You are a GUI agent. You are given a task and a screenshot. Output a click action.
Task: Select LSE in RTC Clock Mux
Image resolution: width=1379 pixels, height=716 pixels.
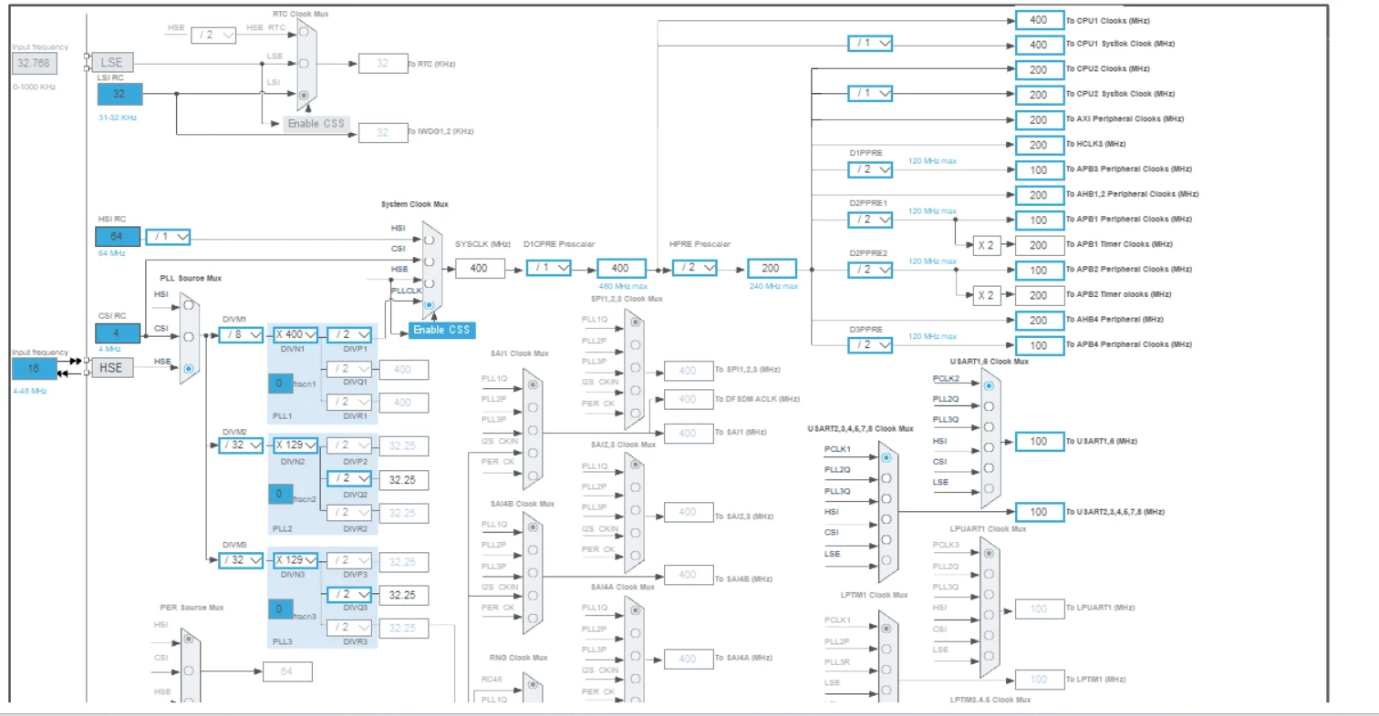[304, 64]
